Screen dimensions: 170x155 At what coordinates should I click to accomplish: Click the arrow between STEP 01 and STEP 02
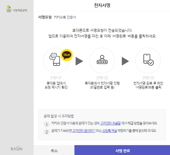click(79, 61)
